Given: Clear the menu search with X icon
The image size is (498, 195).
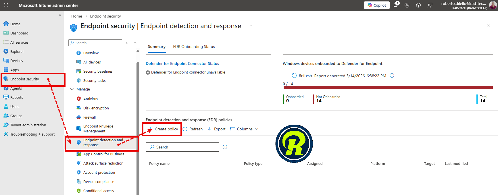Looking at the screenshot, I should pyautogui.click(x=127, y=43).
